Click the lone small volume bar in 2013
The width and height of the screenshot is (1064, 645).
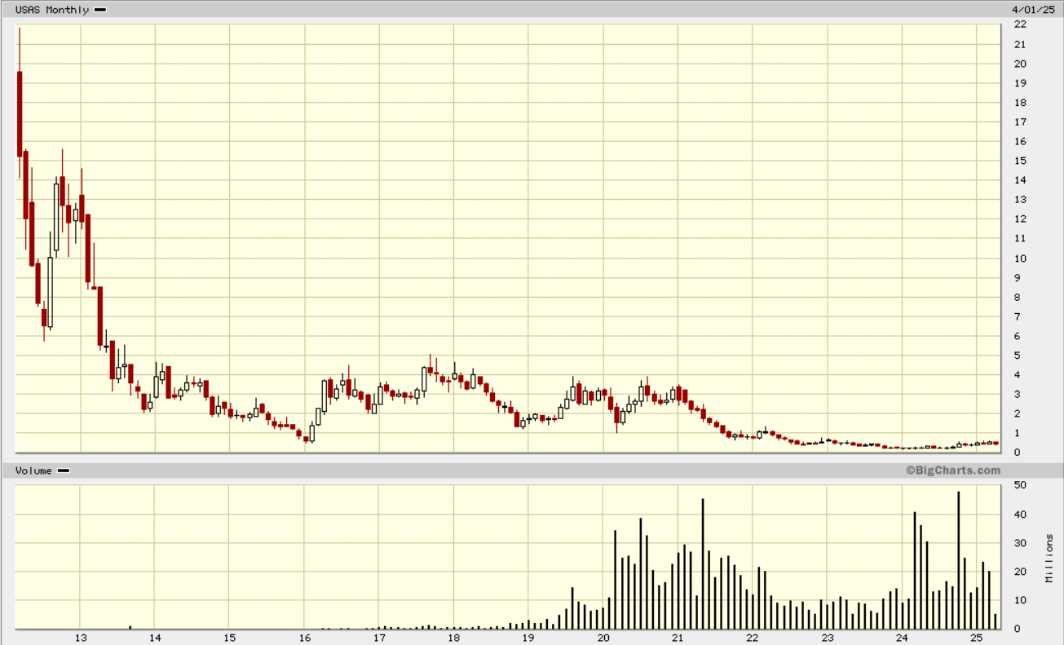[130, 627]
